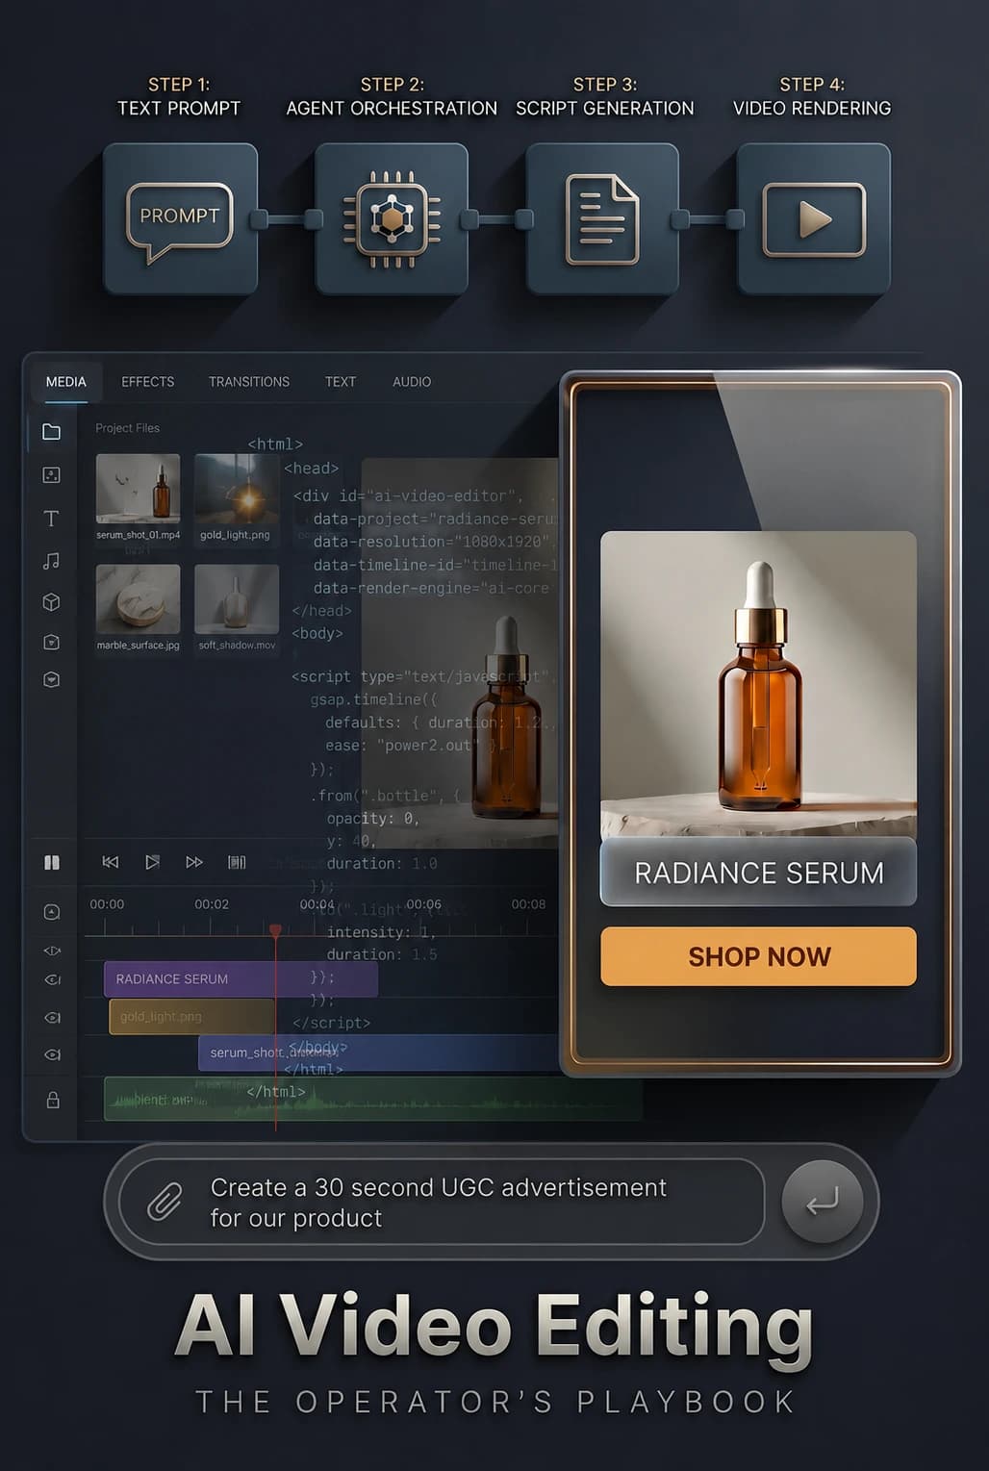Submit the prompt with the enter button

[823, 1202]
